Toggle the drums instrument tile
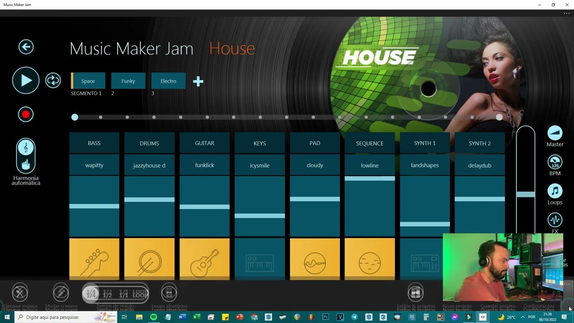Image resolution: width=574 pixels, height=323 pixels. coord(149,259)
